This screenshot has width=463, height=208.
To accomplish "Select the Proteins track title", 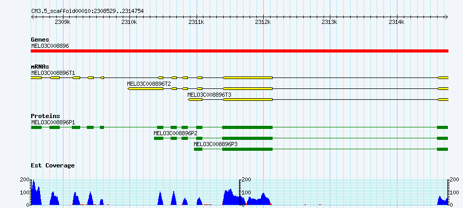I will coord(45,116).
